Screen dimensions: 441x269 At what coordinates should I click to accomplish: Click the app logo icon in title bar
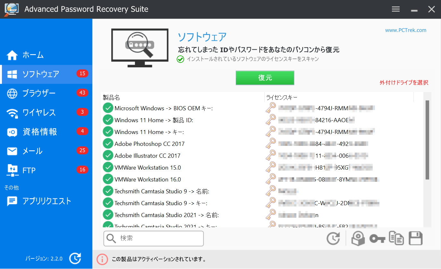(x=11, y=9)
